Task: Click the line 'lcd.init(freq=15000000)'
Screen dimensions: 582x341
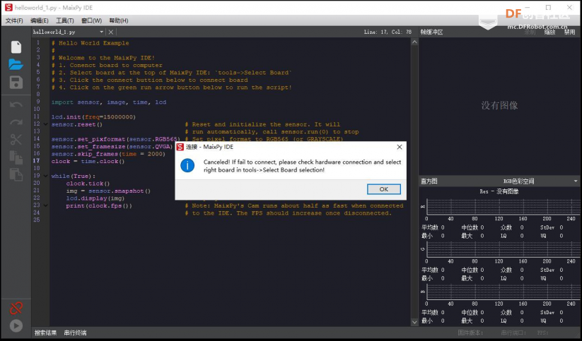Action: [x=93, y=116]
